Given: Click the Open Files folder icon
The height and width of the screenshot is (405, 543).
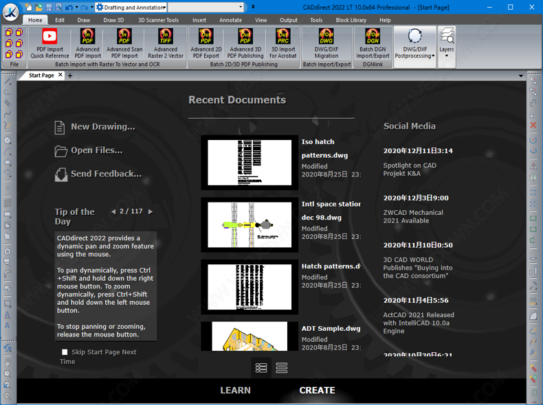Looking at the screenshot, I should point(61,151).
